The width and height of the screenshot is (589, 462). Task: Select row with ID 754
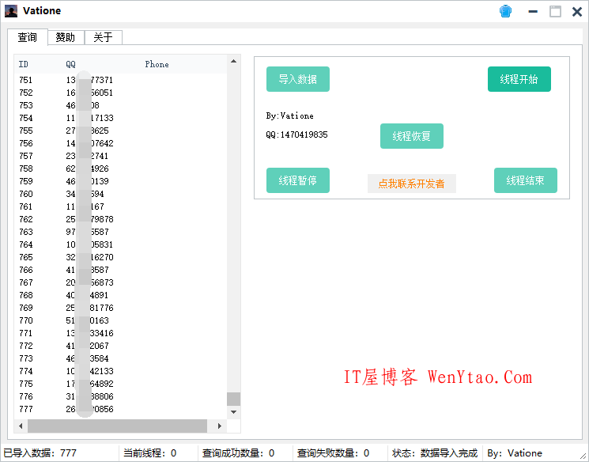[x=120, y=118]
